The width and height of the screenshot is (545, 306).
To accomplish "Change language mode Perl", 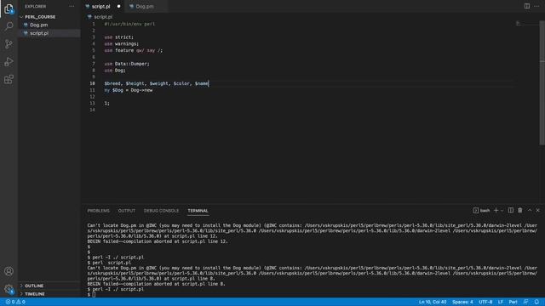I will pyautogui.click(x=513, y=302).
